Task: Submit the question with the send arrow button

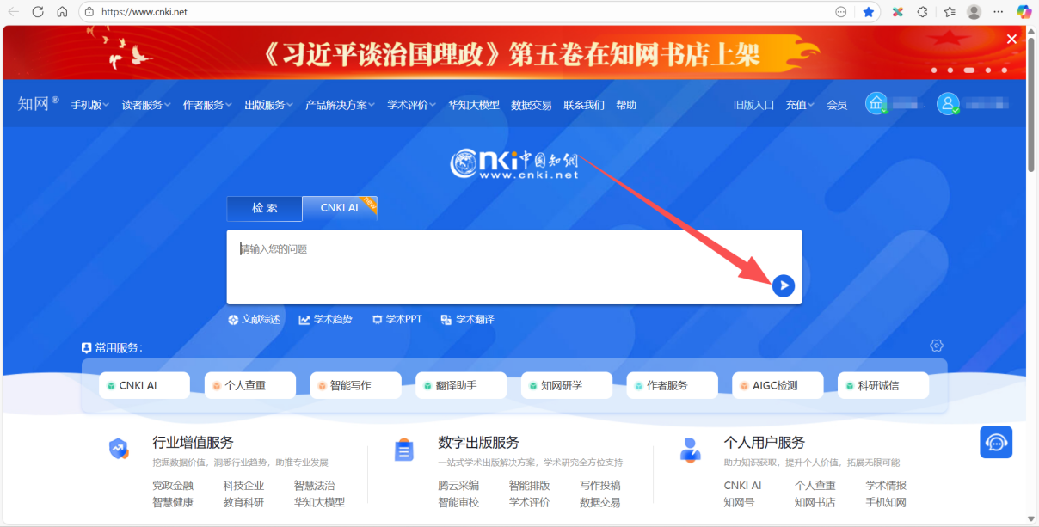Action: [784, 285]
